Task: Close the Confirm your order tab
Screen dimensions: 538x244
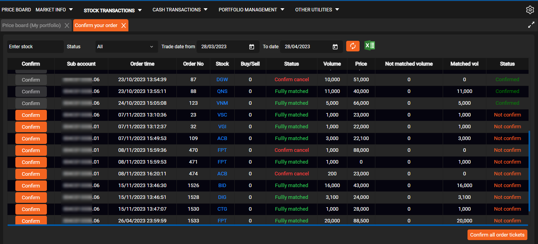Action: [123, 25]
